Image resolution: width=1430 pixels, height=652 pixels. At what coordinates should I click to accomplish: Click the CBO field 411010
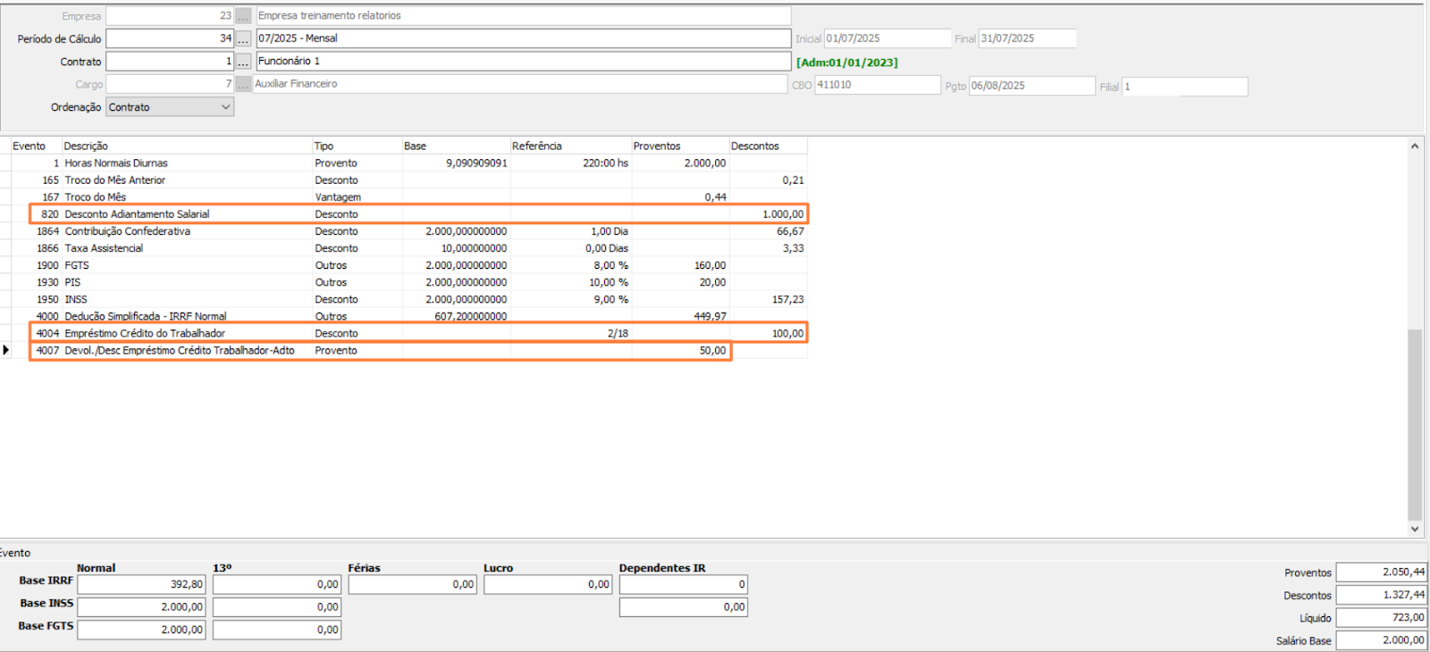pos(878,85)
